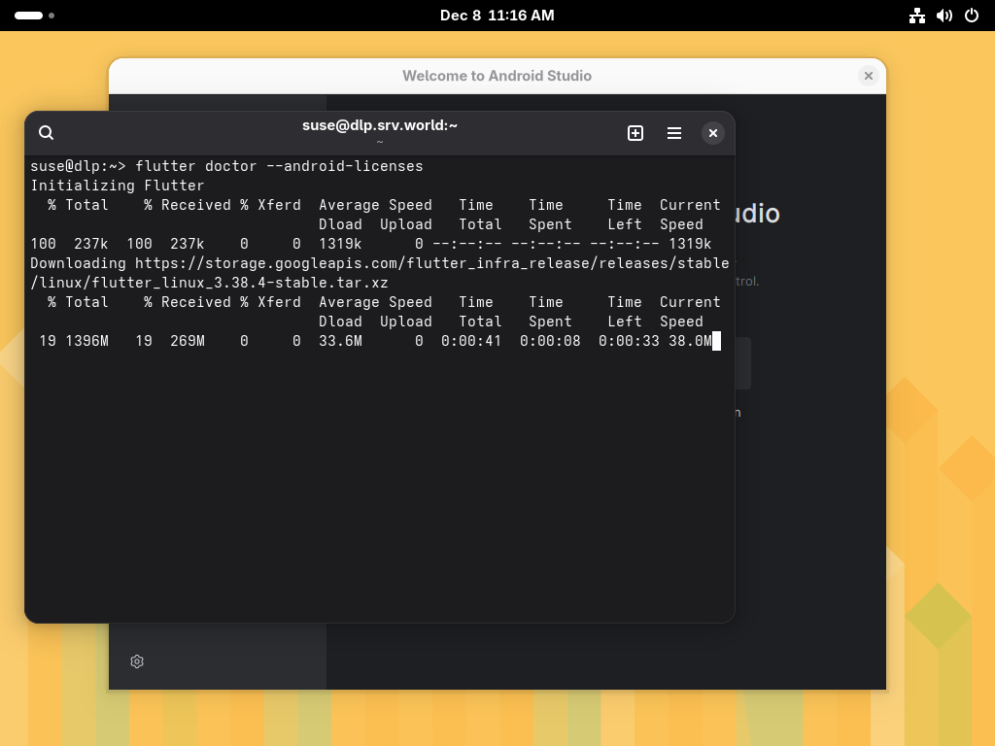Open the terminal search magnifier
Screen dimensions: 995x746
(46, 132)
